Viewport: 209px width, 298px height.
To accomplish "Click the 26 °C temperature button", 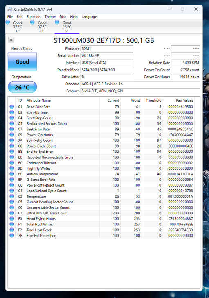I will click(22, 87).
